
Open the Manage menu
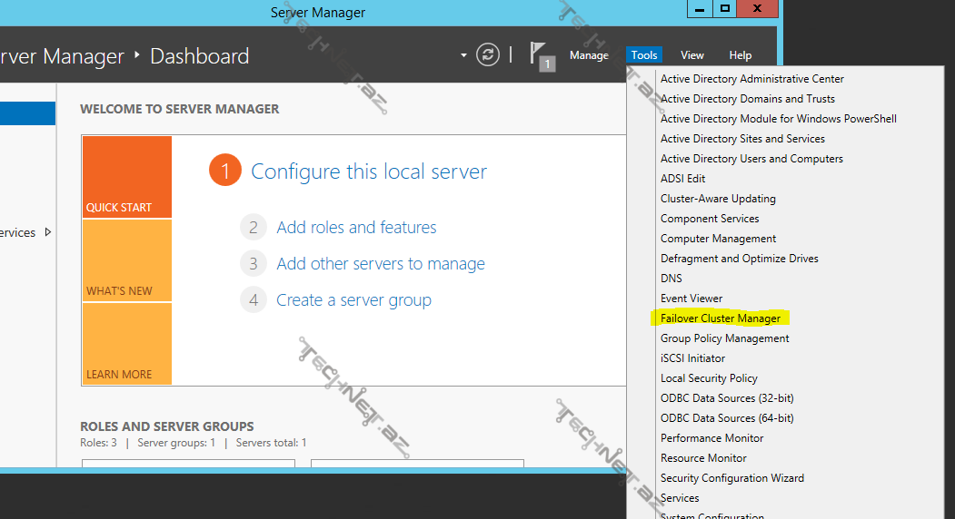[x=589, y=55]
